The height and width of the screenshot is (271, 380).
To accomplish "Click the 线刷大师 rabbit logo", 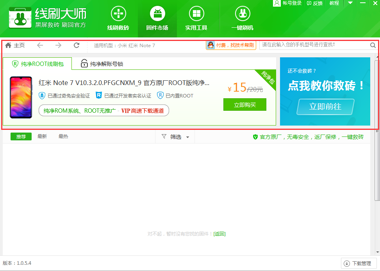I will click(20, 18).
